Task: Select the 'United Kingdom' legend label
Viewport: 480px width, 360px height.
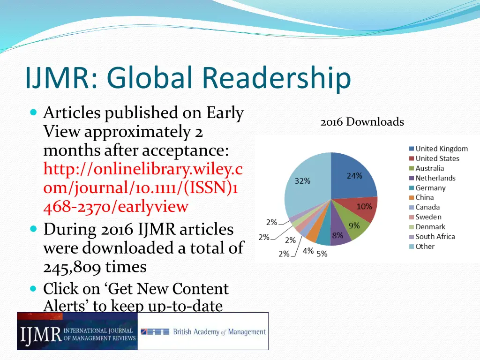Action: pyautogui.click(x=442, y=149)
